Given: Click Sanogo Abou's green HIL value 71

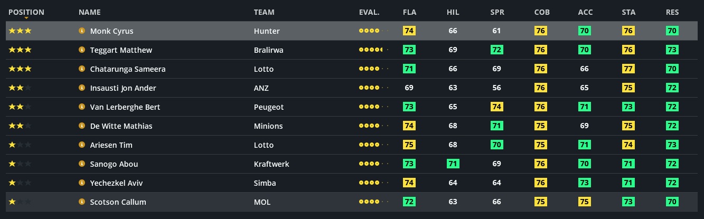Looking at the screenshot, I should [453, 164].
